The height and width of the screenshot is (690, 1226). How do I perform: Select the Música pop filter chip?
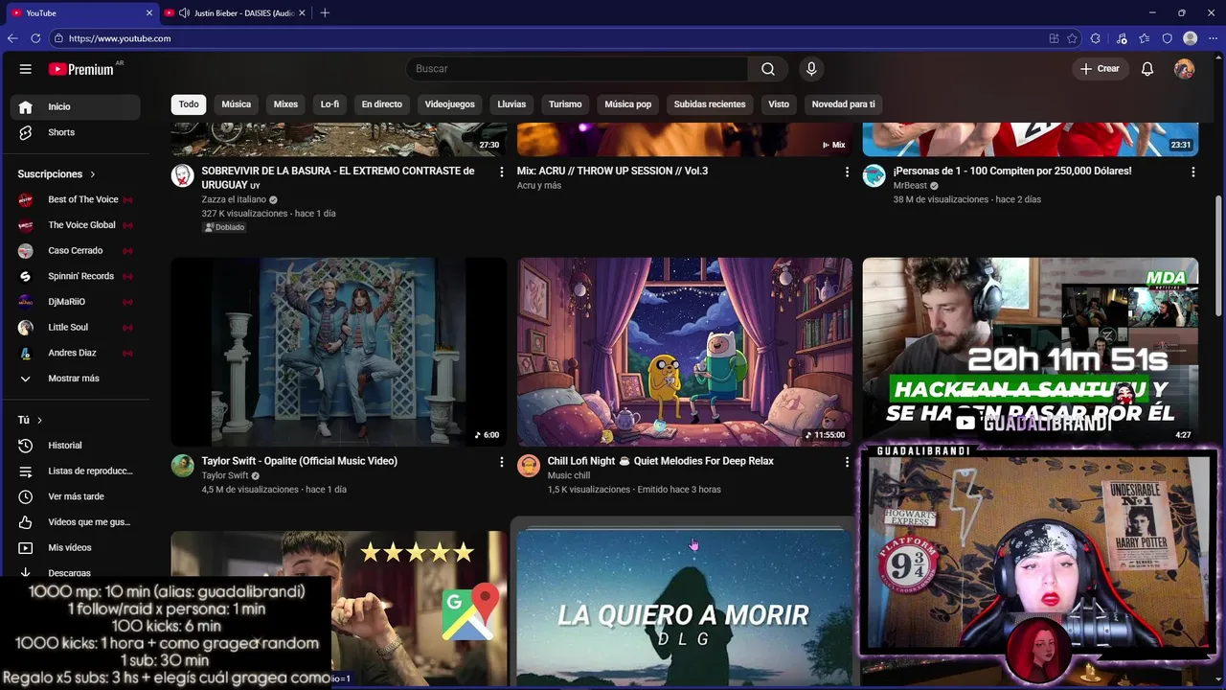click(628, 104)
